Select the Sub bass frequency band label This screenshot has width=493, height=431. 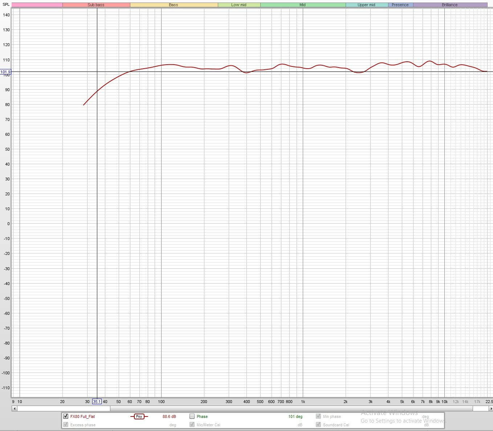96,5
